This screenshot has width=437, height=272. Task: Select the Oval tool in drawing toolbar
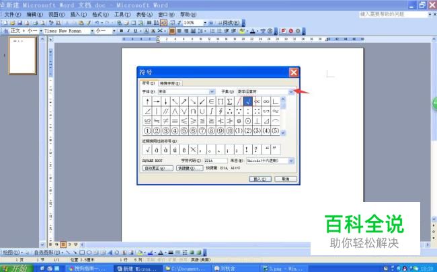coord(89,253)
